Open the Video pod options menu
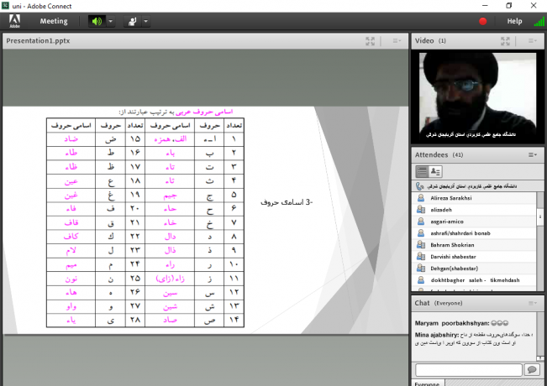 coord(533,40)
